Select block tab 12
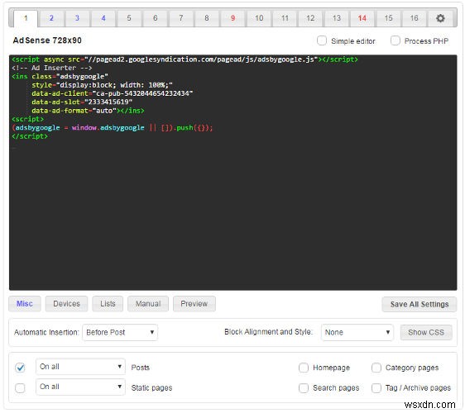Image resolution: width=465 pixels, height=413 pixels. click(310, 18)
